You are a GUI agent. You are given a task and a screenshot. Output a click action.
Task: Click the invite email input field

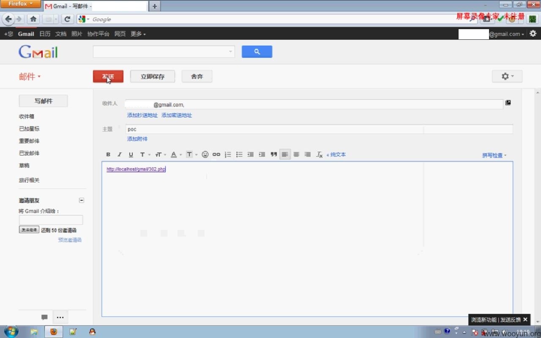[x=51, y=220]
